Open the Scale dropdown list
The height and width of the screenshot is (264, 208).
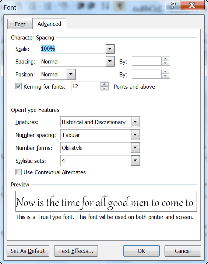(110, 49)
